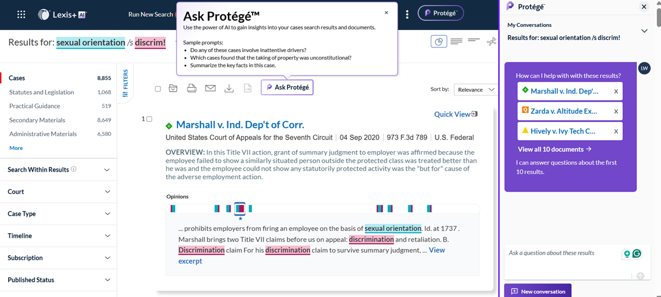This screenshot has width=661, height=297.
Task: Expand the Timeline filter section
Action: point(59,235)
